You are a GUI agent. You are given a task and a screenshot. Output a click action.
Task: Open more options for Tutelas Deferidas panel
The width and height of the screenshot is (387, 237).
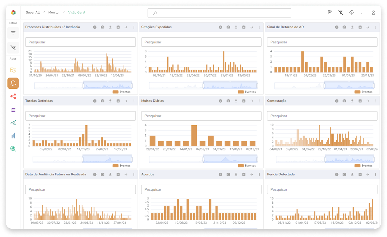pos(134,101)
